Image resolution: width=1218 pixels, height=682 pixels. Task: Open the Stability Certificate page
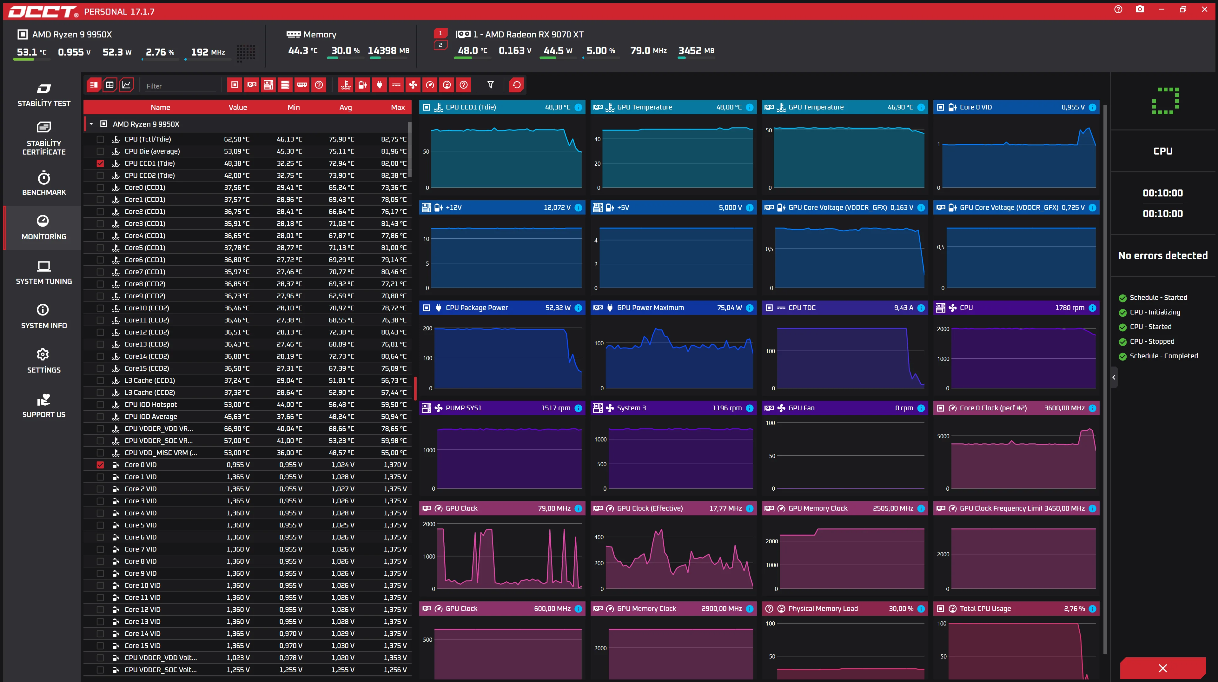tap(44, 139)
